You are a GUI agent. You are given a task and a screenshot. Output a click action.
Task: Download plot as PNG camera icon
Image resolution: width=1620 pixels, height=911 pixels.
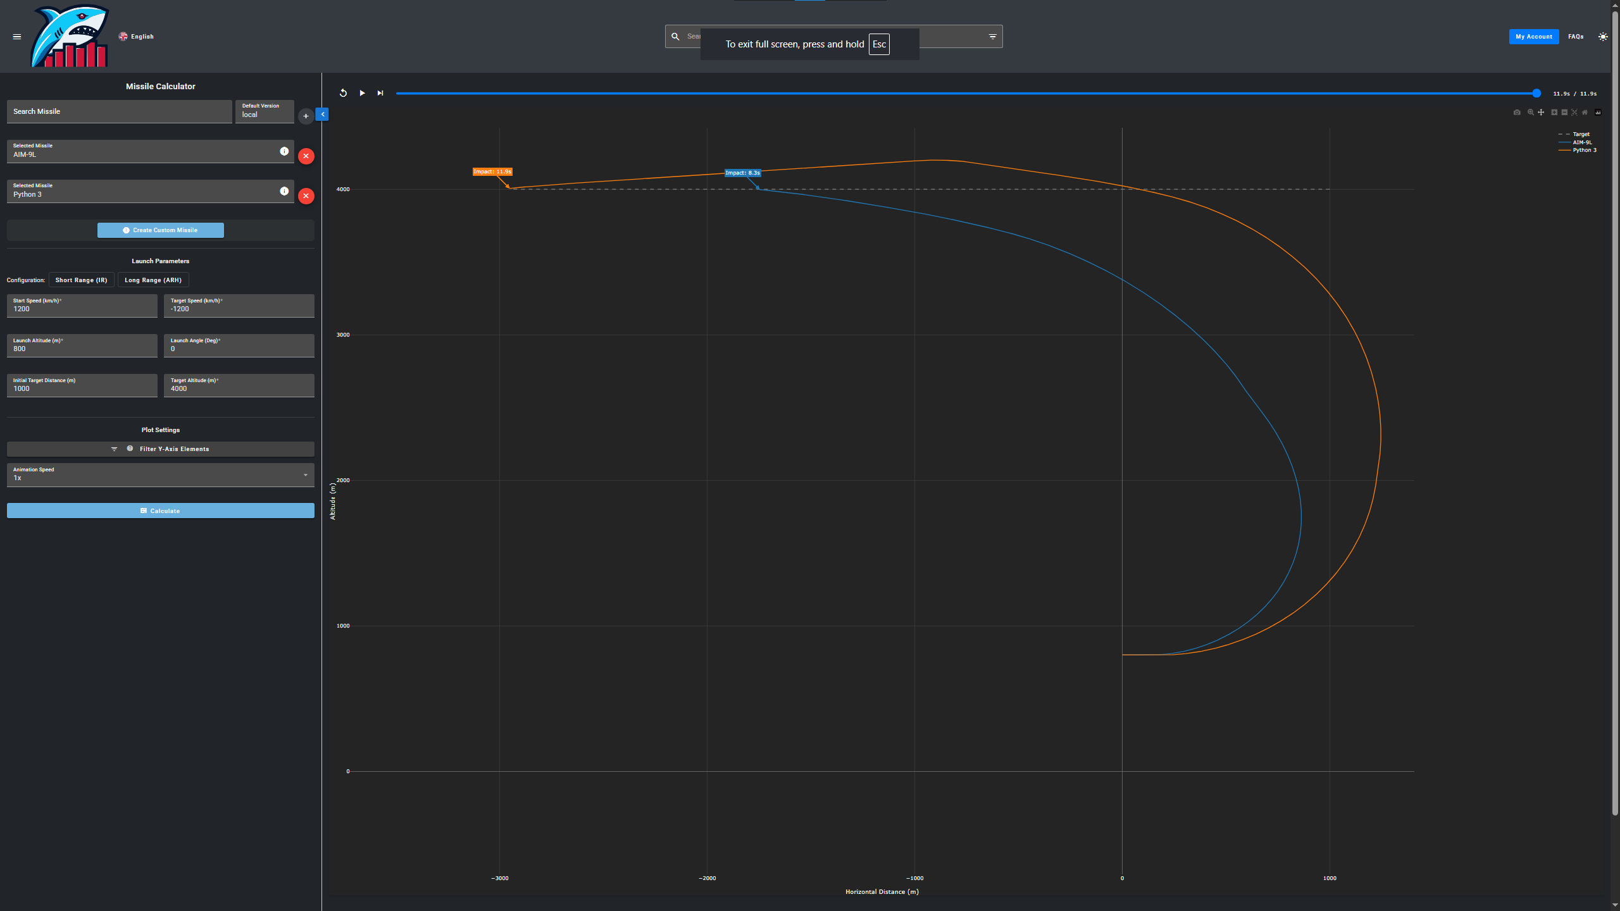tap(1517, 112)
